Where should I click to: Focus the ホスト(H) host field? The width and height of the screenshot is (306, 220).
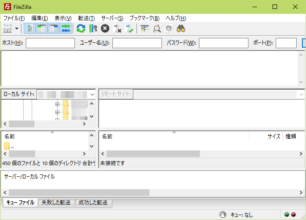click(50, 43)
